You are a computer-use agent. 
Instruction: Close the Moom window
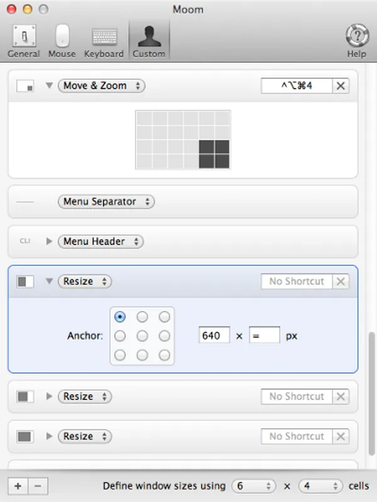point(11,9)
